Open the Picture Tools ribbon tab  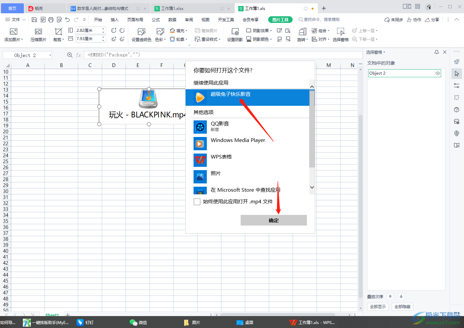(x=280, y=20)
